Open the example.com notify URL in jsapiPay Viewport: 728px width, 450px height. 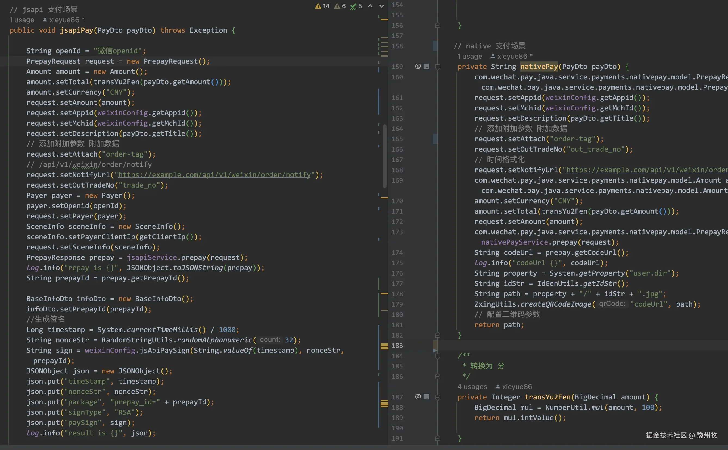[214, 175]
